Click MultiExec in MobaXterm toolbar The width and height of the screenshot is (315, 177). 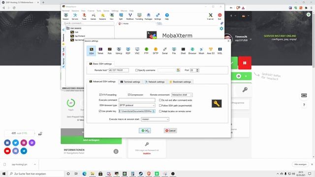pos(130,16)
